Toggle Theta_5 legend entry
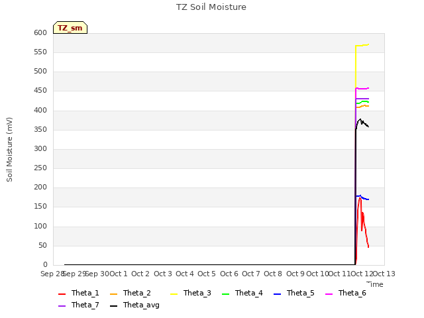The height and width of the screenshot is (318, 424). (294, 293)
